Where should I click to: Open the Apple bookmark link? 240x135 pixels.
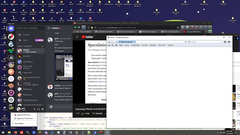point(121,45)
